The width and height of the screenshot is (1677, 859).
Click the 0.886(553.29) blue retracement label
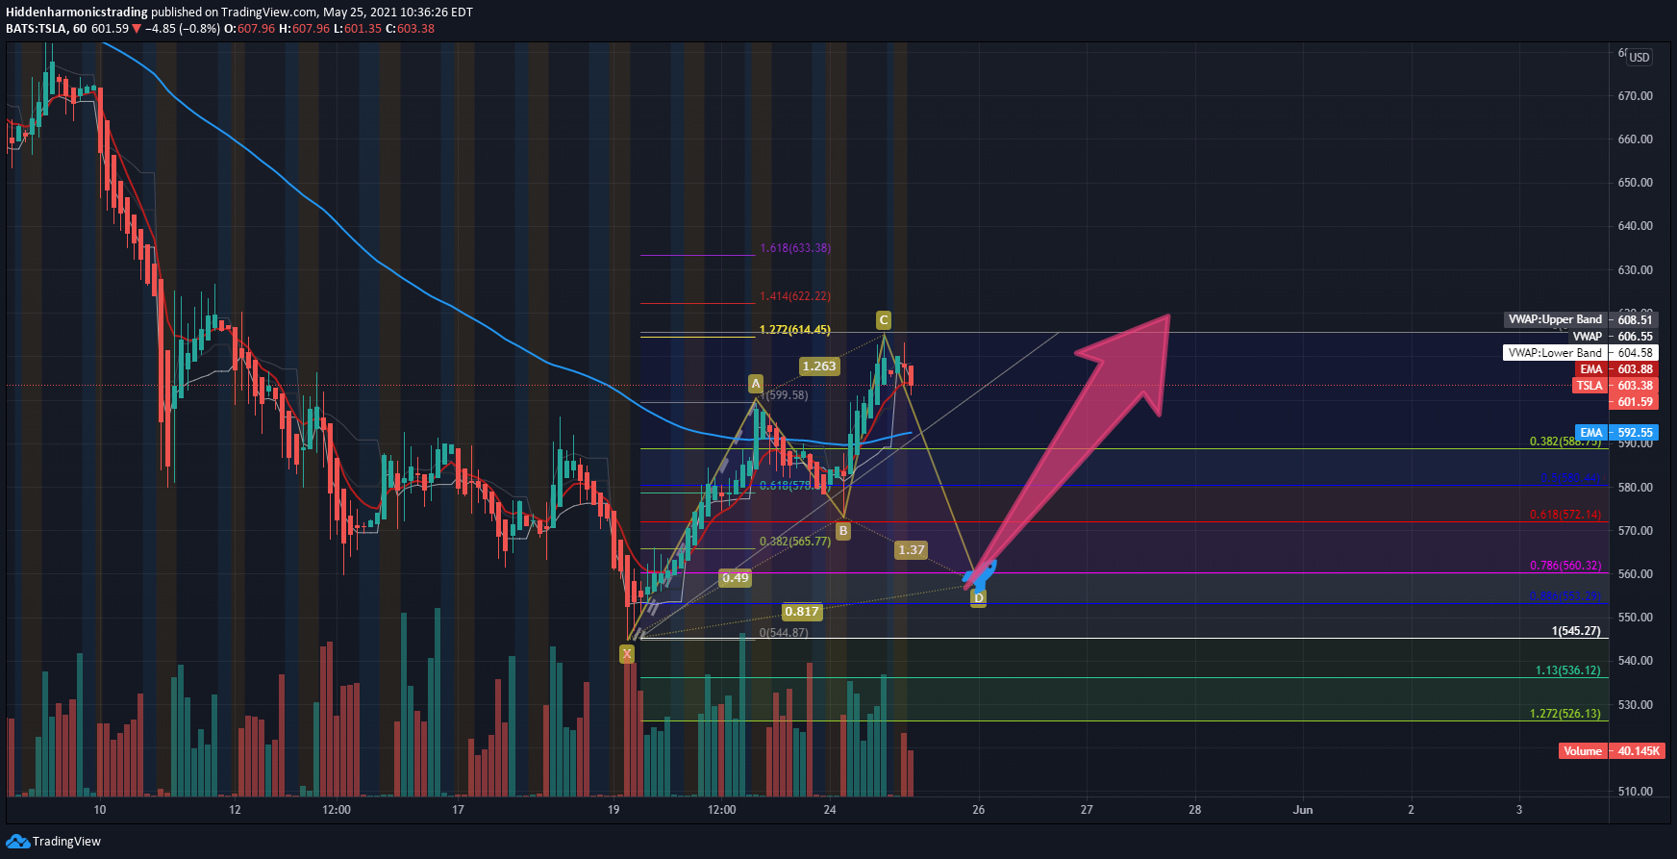(x=1565, y=596)
